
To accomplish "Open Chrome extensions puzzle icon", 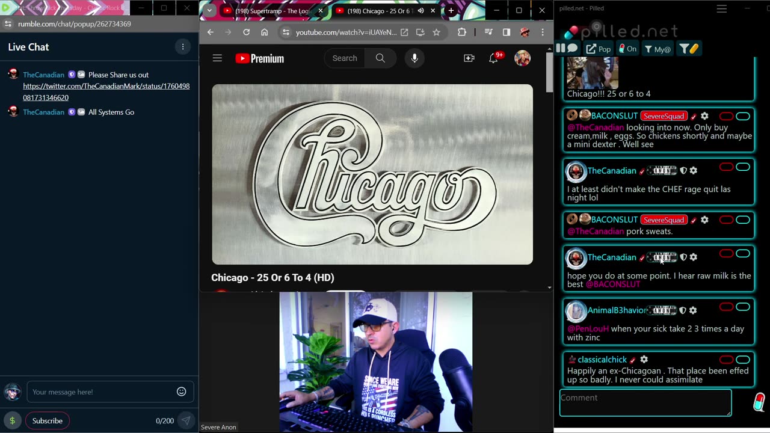I will coord(461,32).
